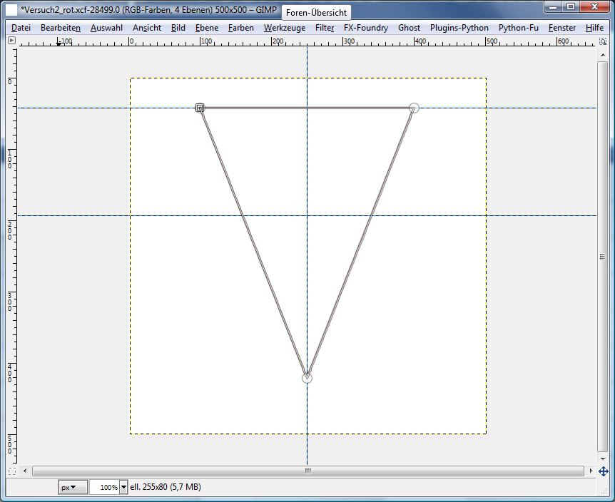
Task: Open the px unit dropdown
Action: coord(73,487)
